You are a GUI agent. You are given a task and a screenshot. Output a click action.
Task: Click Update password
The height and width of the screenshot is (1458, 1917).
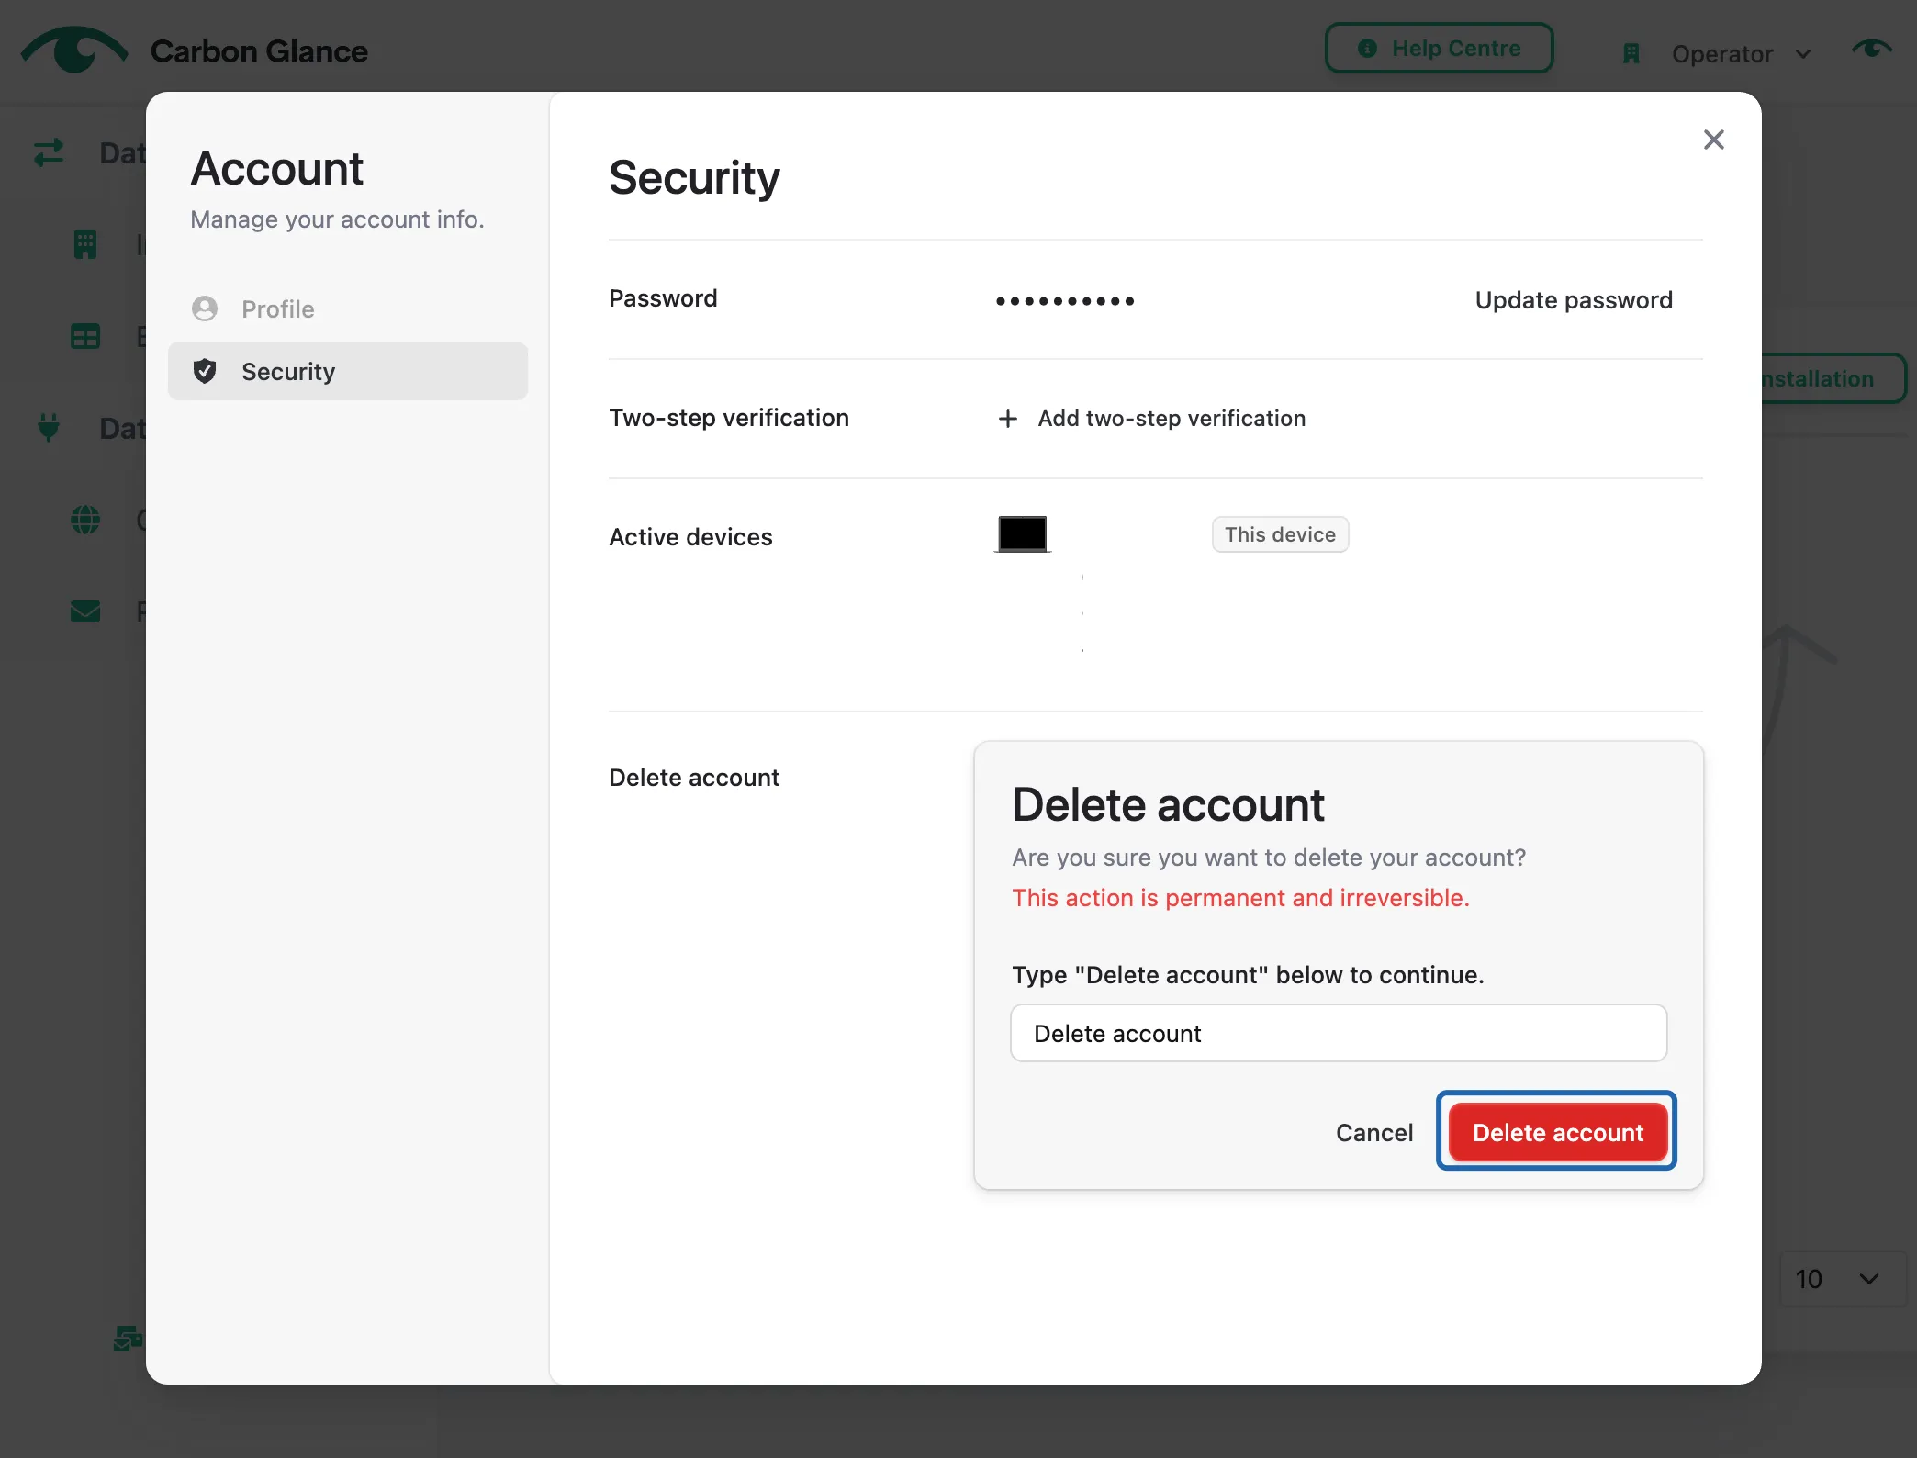1574,300
